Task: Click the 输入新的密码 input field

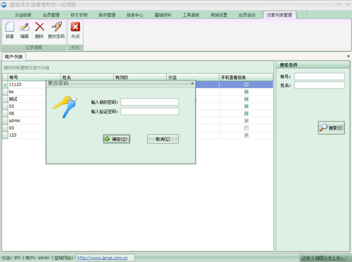Action: (149, 102)
